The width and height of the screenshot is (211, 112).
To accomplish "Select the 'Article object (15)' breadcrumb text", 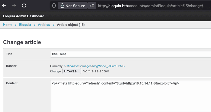I will click(71, 25).
